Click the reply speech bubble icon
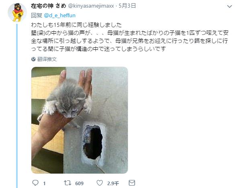The height and width of the screenshot is (188, 248). point(35,183)
